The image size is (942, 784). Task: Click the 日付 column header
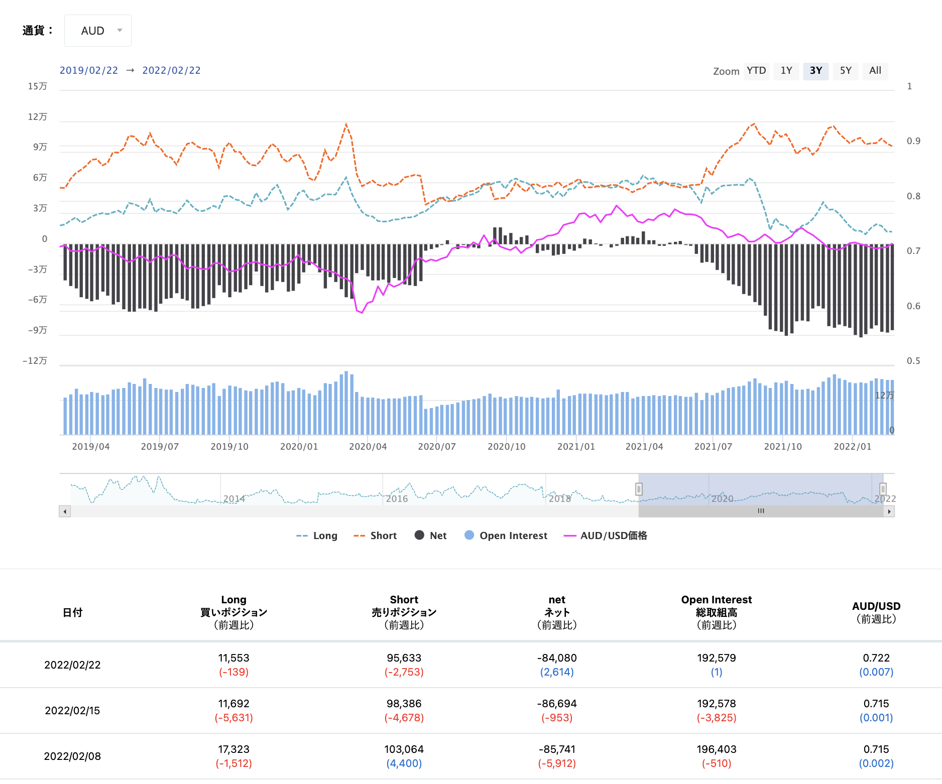(72, 612)
